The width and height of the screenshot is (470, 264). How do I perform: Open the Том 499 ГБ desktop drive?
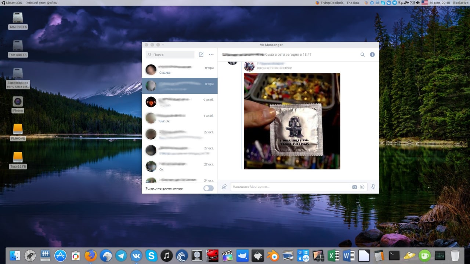[x=18, y=49]
